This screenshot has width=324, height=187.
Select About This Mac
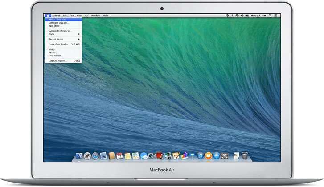[x=57, y=20]
